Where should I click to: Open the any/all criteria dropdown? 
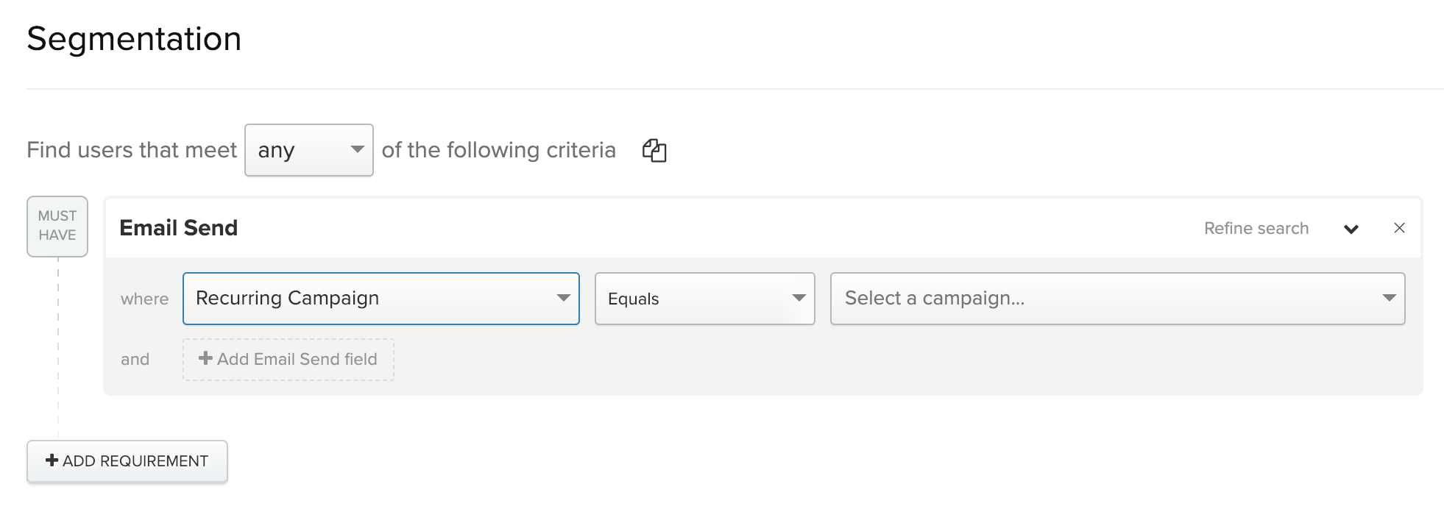tap(309, 150)
